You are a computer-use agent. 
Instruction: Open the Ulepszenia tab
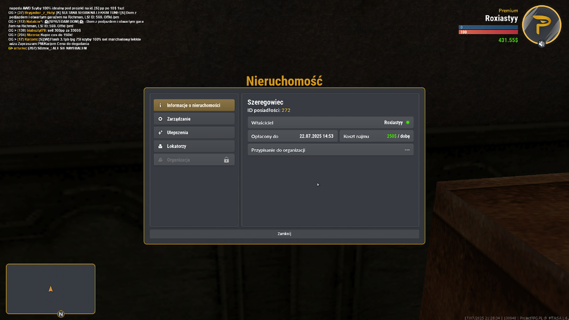pyautogui.click(x=194, y=133)
